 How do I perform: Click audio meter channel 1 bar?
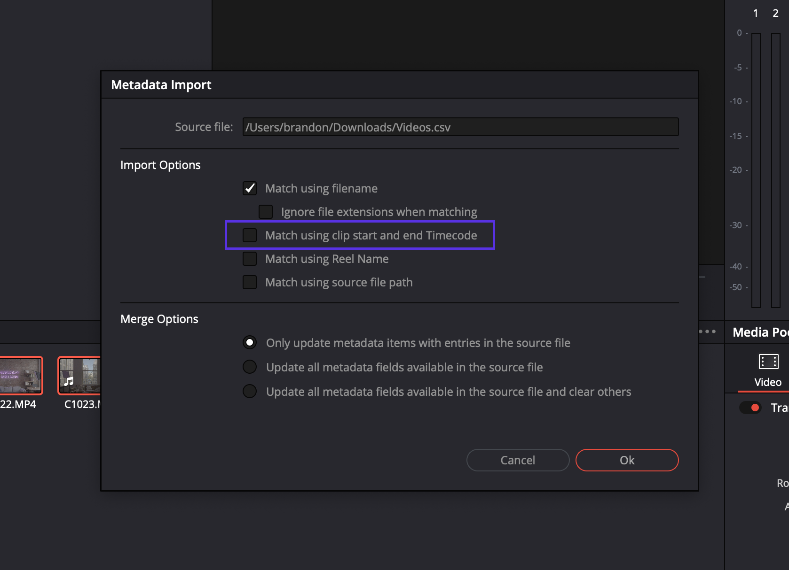[x=756, y=169]
